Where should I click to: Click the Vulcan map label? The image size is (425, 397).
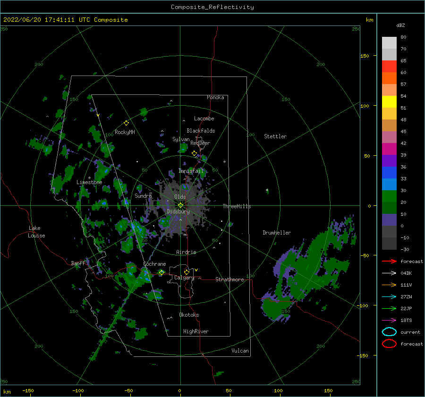coord(240,351)
